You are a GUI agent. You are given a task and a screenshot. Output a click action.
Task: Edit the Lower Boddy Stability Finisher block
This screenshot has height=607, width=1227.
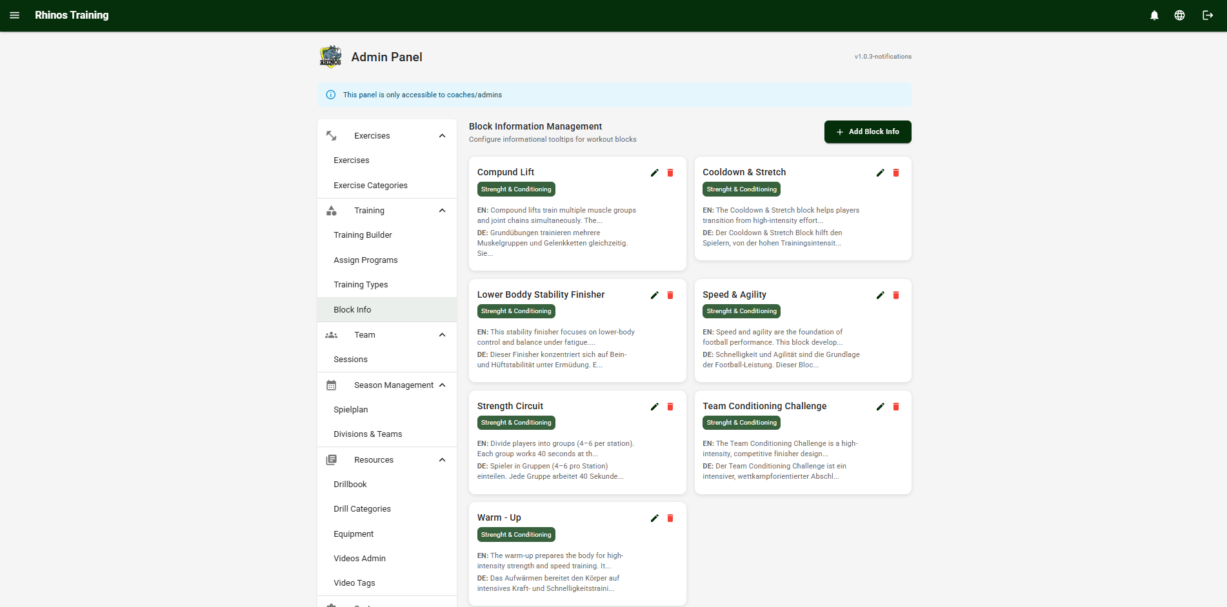(655, 295)
